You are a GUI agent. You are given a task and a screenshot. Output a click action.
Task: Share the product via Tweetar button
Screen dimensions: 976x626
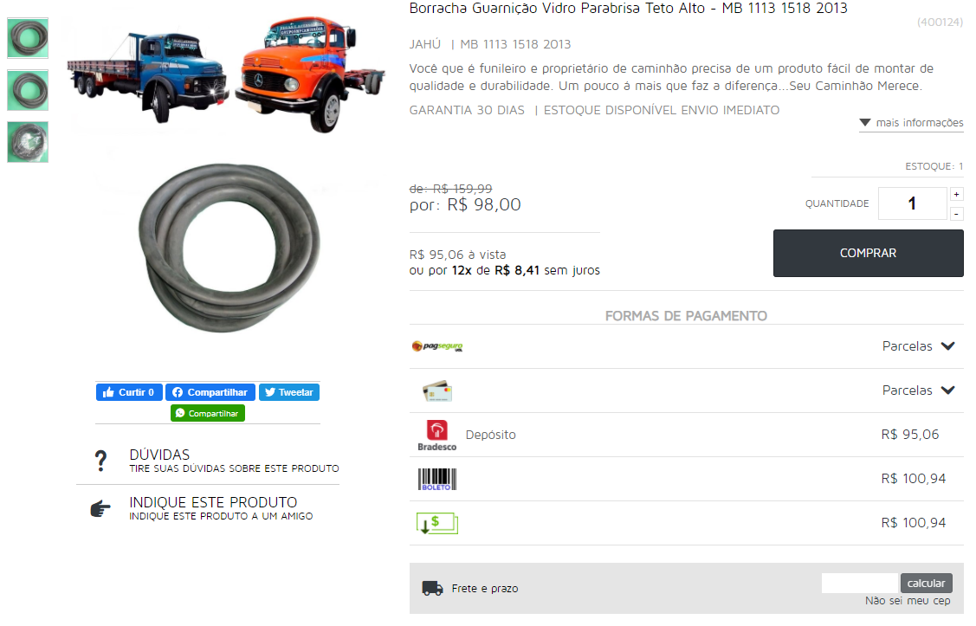289,392
